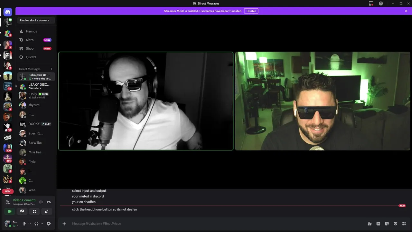The height and width of the screenshot is (232, 412).
Task: Open the emoji picker
Action: point(396,224)
